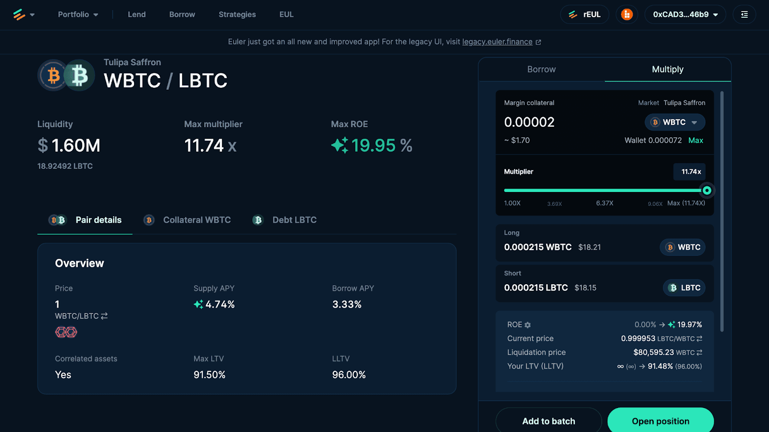Click the oracle icon under WBTC/LBTC price
Screen dimensions: 769x432
click(66, 332)
